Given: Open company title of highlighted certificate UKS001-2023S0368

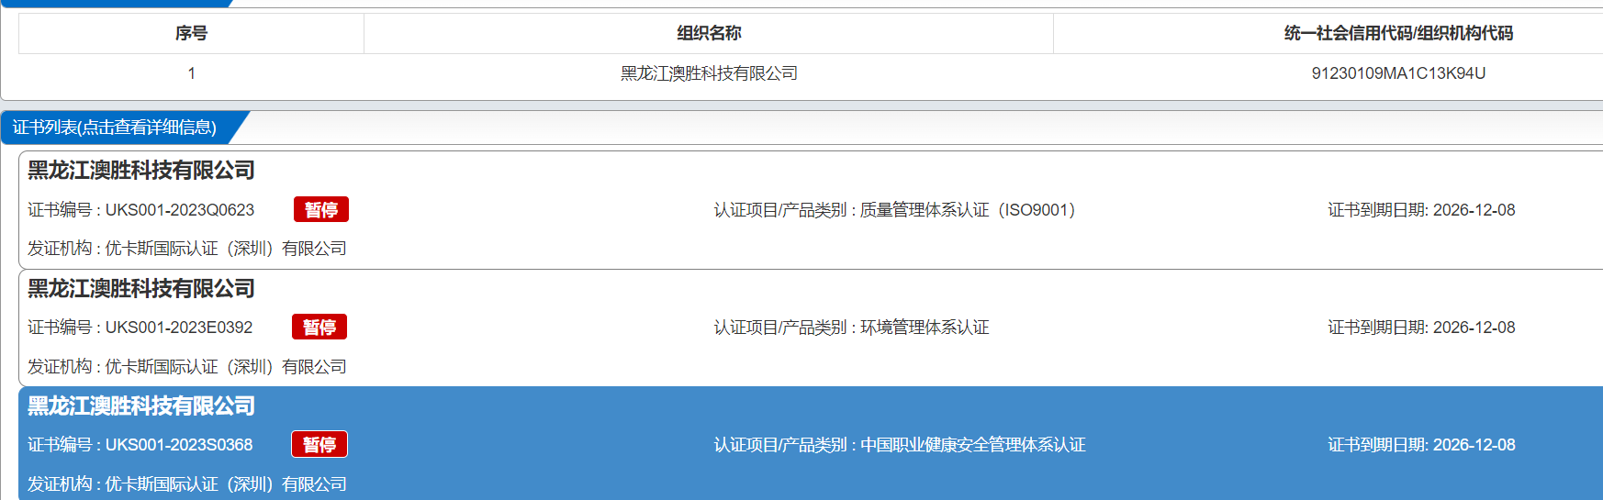Looking at the screenshot, I should [141, 406].
